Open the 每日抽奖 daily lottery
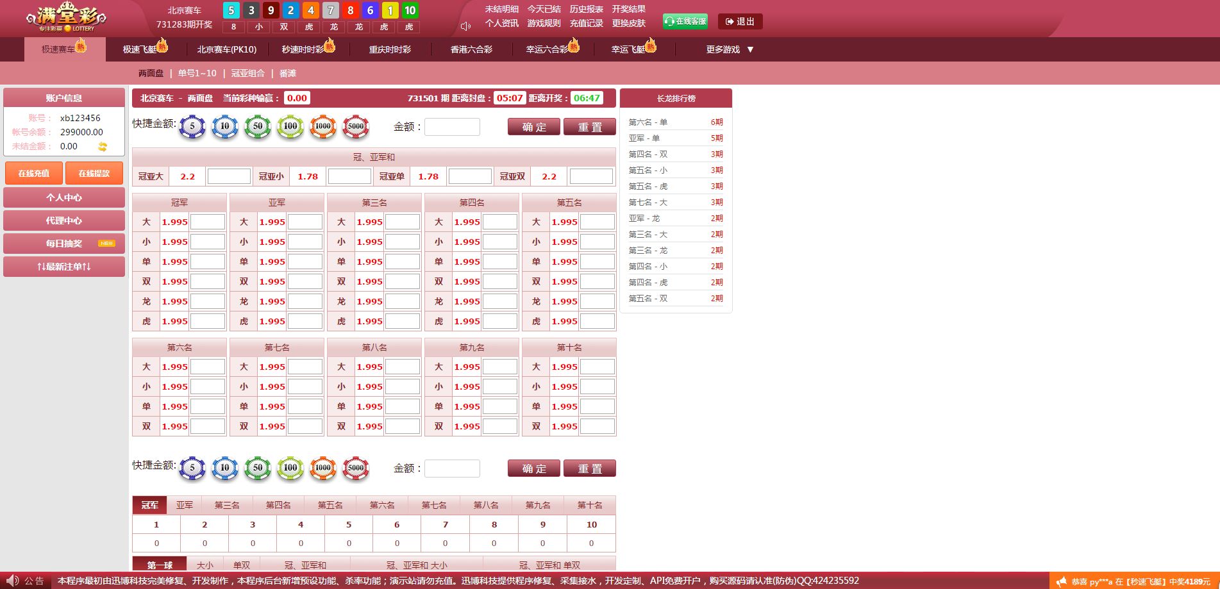The height and width of the screenshot is (589, 1220). [x=64, y=244]
